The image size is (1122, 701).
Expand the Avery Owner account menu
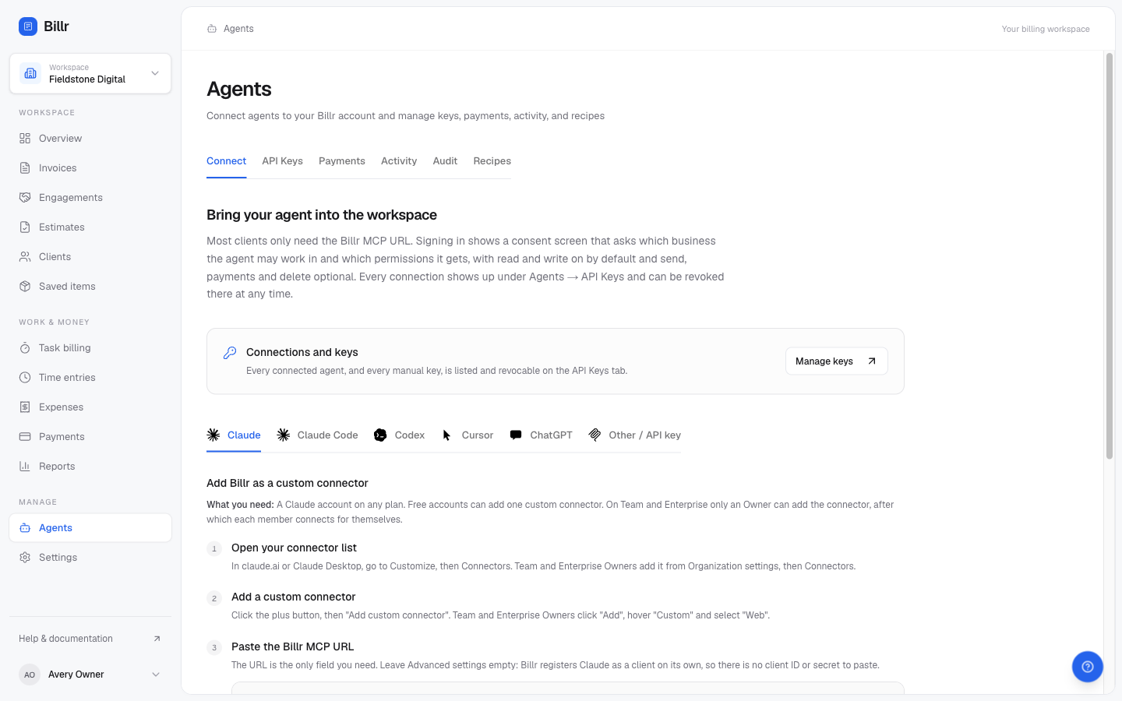[90, 675]
